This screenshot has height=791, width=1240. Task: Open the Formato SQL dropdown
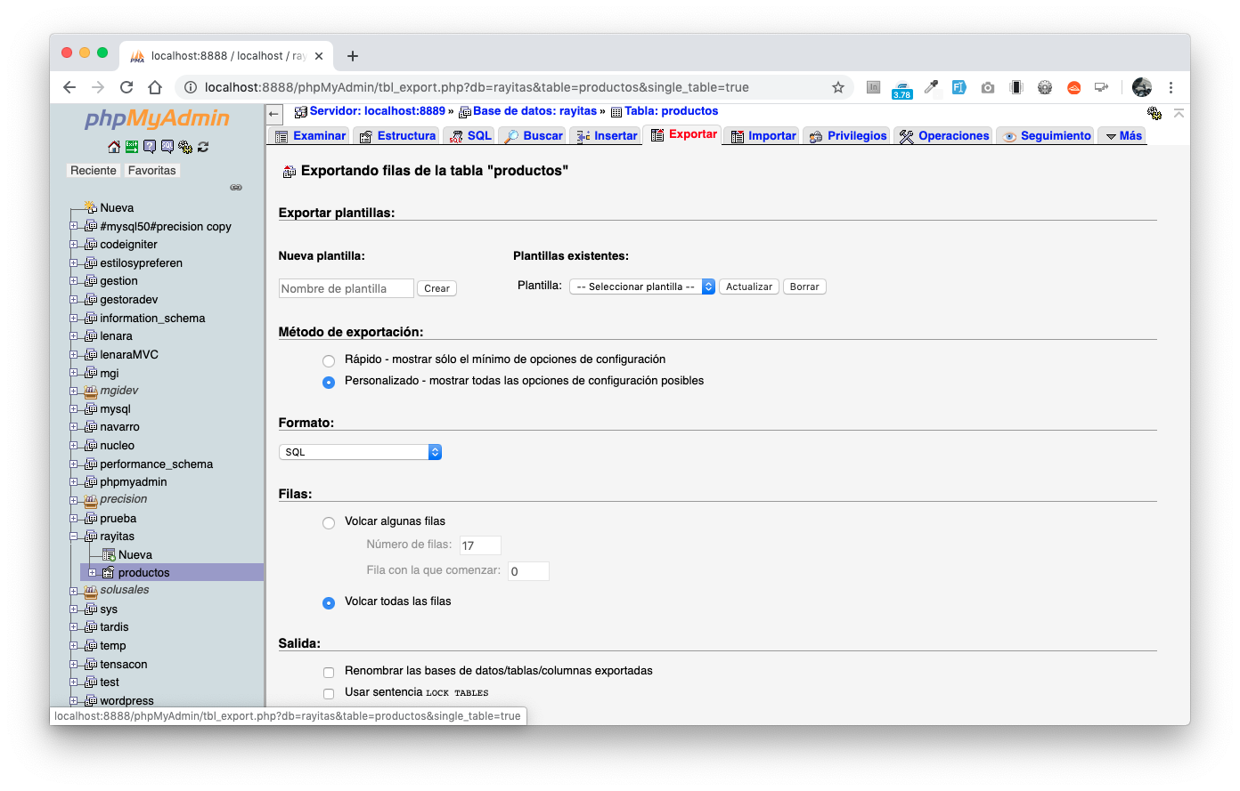[x=360, y=452]
